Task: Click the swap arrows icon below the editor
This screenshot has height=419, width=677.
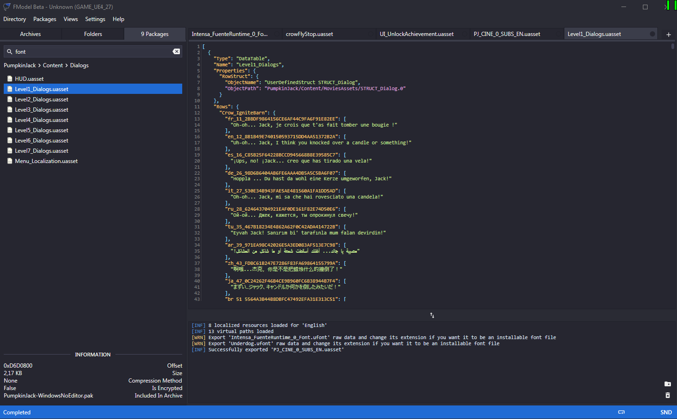Action: [x=432, y=315]
